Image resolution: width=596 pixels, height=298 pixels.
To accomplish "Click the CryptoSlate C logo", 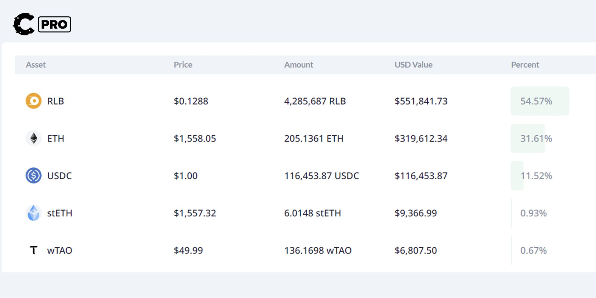I will [x=24, y=24].
